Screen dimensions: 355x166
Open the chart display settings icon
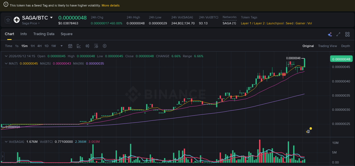(96, 46)
